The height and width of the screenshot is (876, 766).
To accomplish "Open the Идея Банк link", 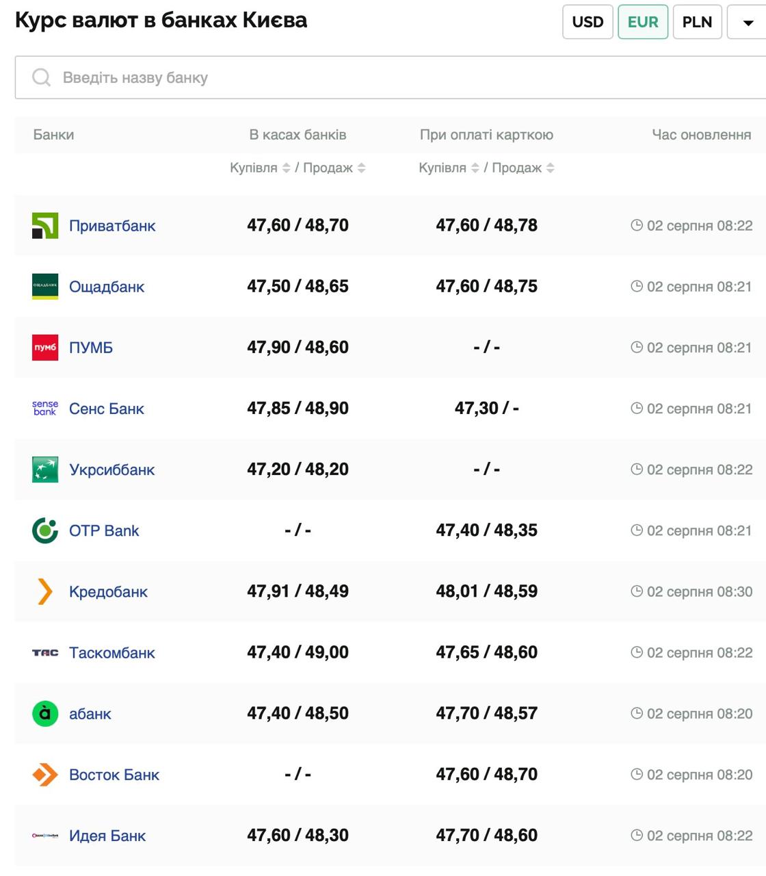I will [107, 836].
